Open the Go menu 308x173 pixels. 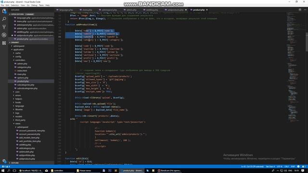click(x=28, y=5)
